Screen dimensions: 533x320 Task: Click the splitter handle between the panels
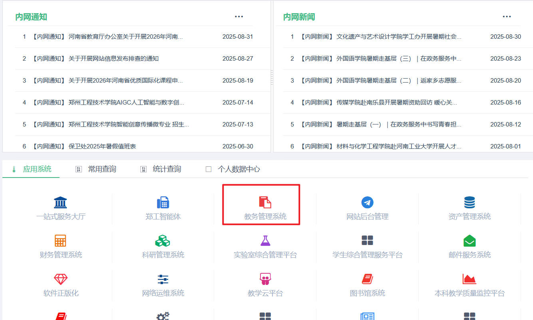coord(272,77)
